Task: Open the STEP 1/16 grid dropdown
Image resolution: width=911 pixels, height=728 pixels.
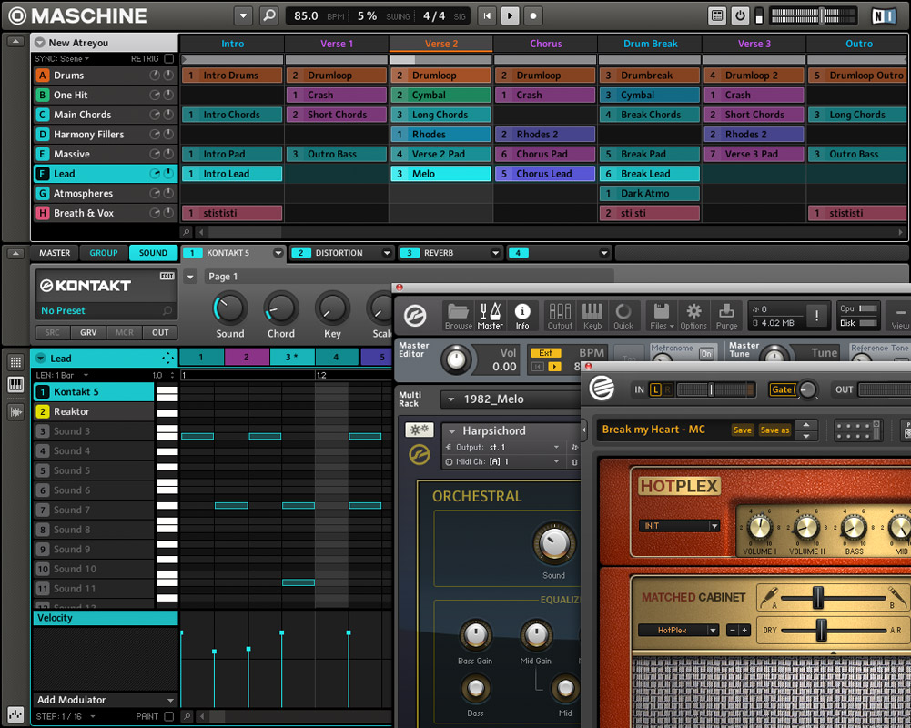Action: 66,716
